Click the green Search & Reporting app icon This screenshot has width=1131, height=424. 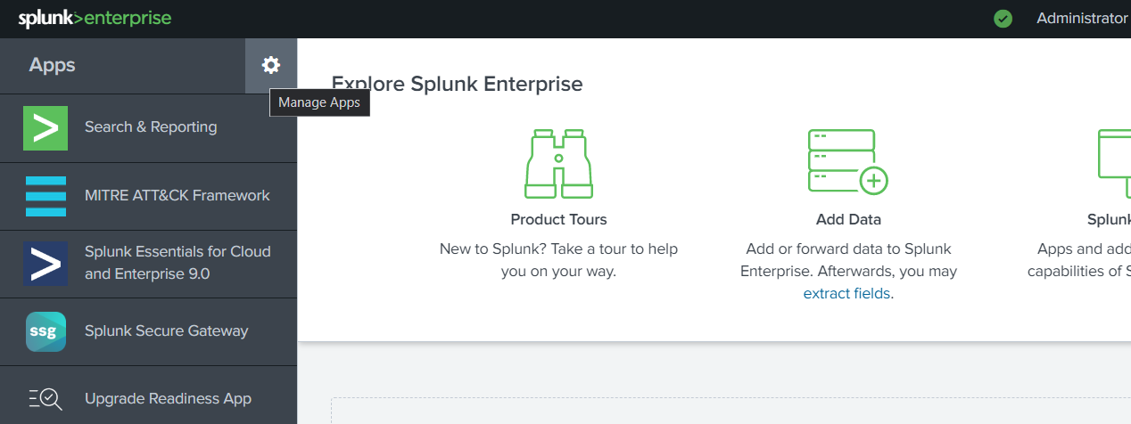click(x=45, y=127)
